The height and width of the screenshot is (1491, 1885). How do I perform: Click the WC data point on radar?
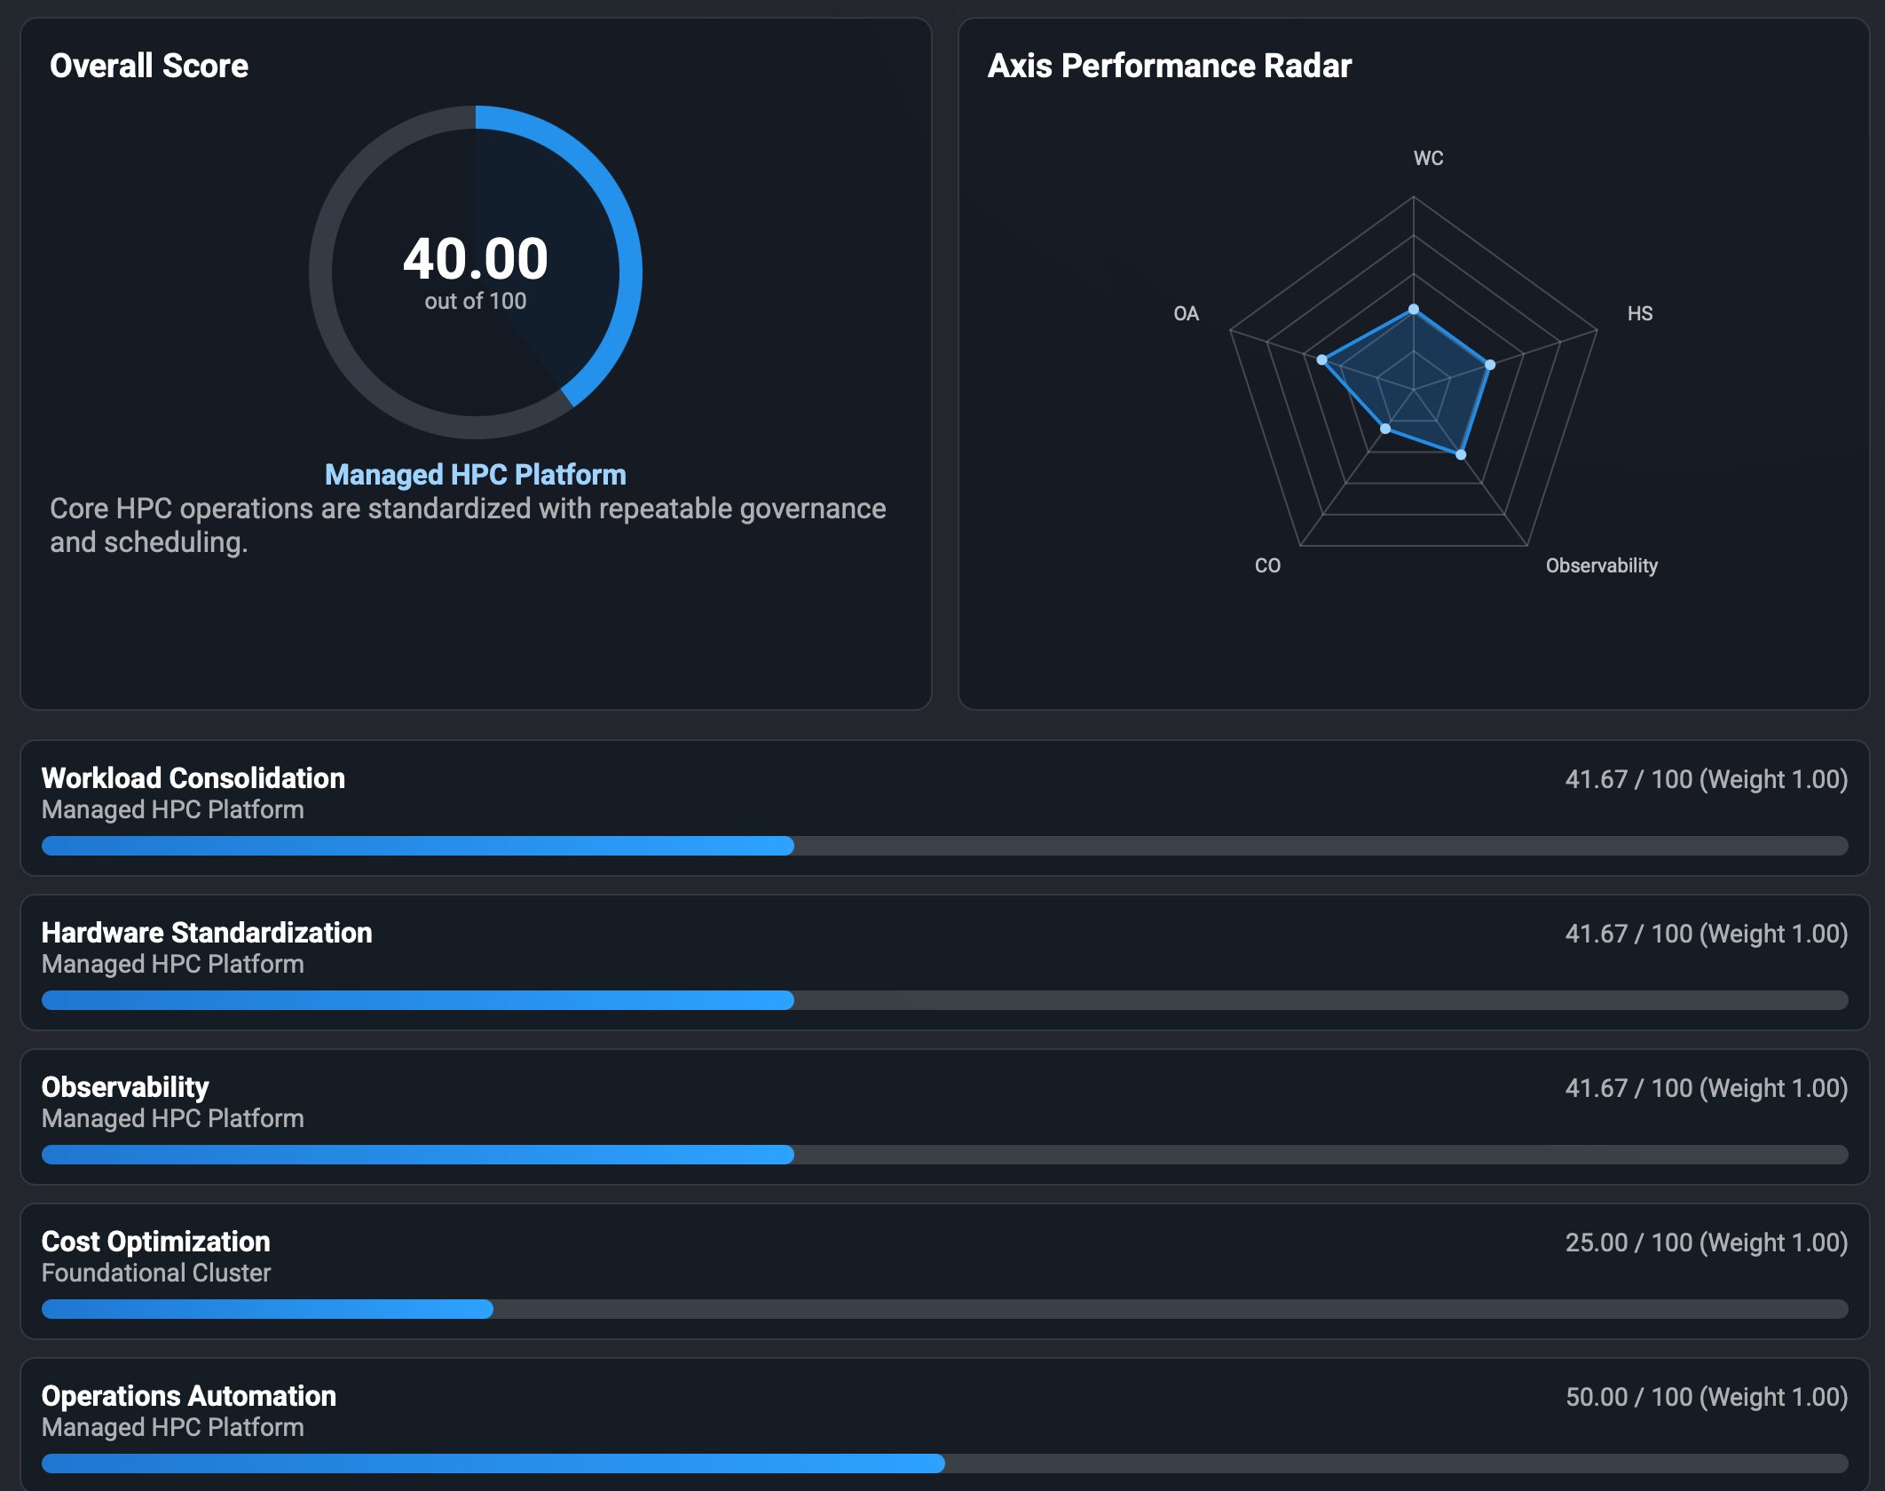pos(1414,310)
